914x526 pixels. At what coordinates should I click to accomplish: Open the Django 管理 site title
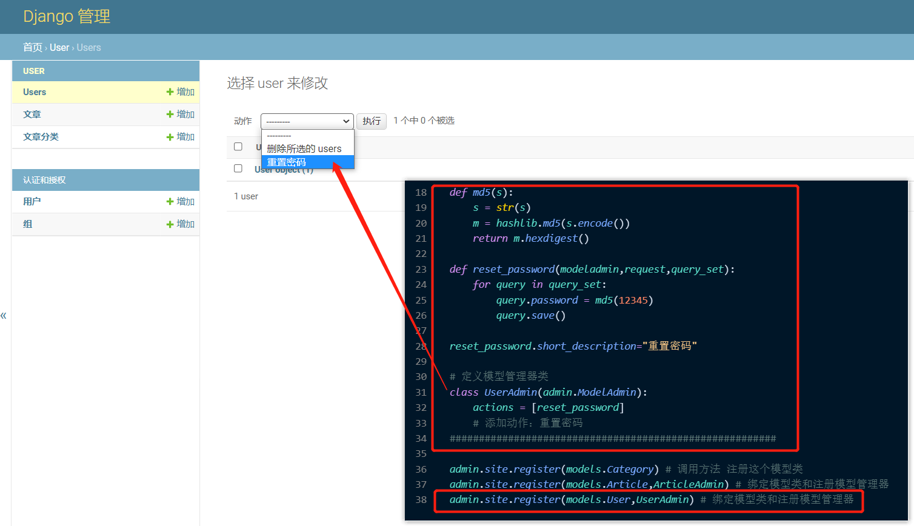pos(67,16)
